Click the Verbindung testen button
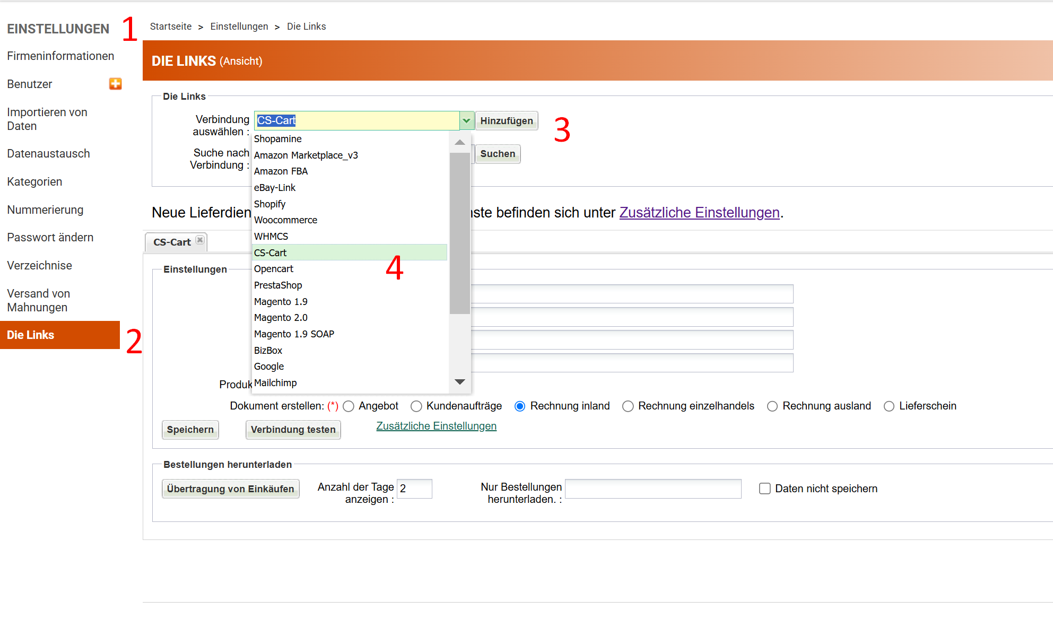Viewport: 1053px width, 636px height. click(293, 430)
